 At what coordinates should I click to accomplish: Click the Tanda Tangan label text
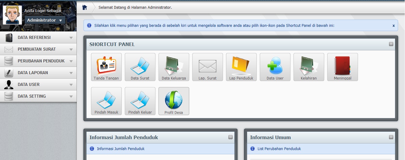(106, 78)
